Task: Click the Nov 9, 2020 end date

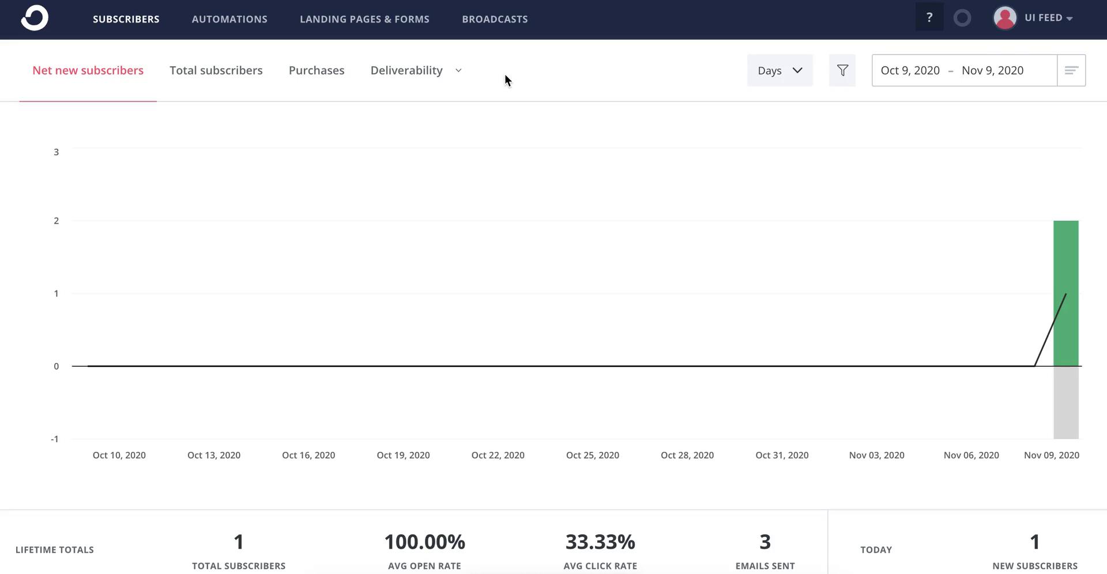Action: (993, 70)
